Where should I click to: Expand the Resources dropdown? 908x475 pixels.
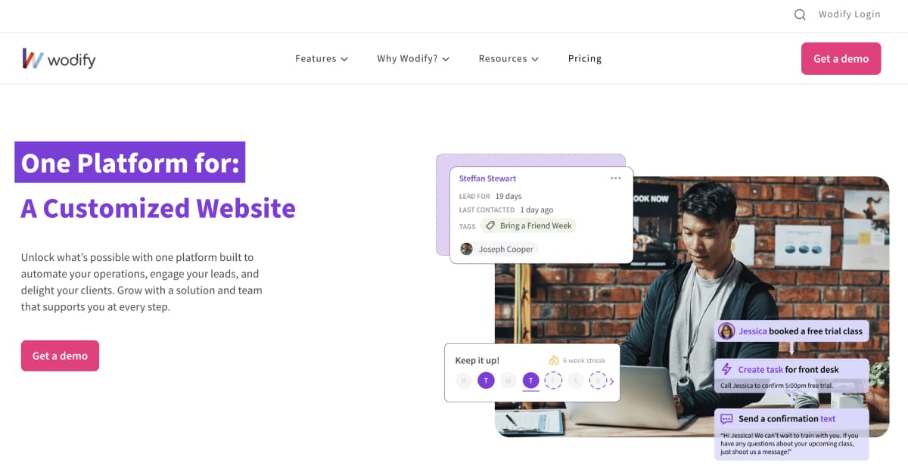click(x=508, y=58)
